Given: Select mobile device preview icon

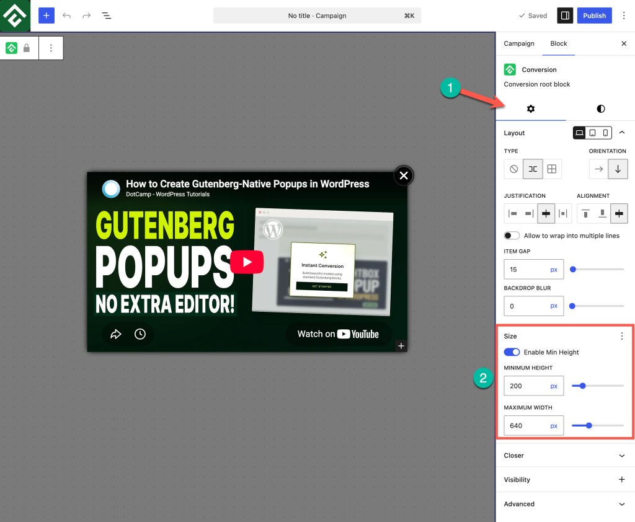Looking at the screenshot, I should [x=605, y=133].
